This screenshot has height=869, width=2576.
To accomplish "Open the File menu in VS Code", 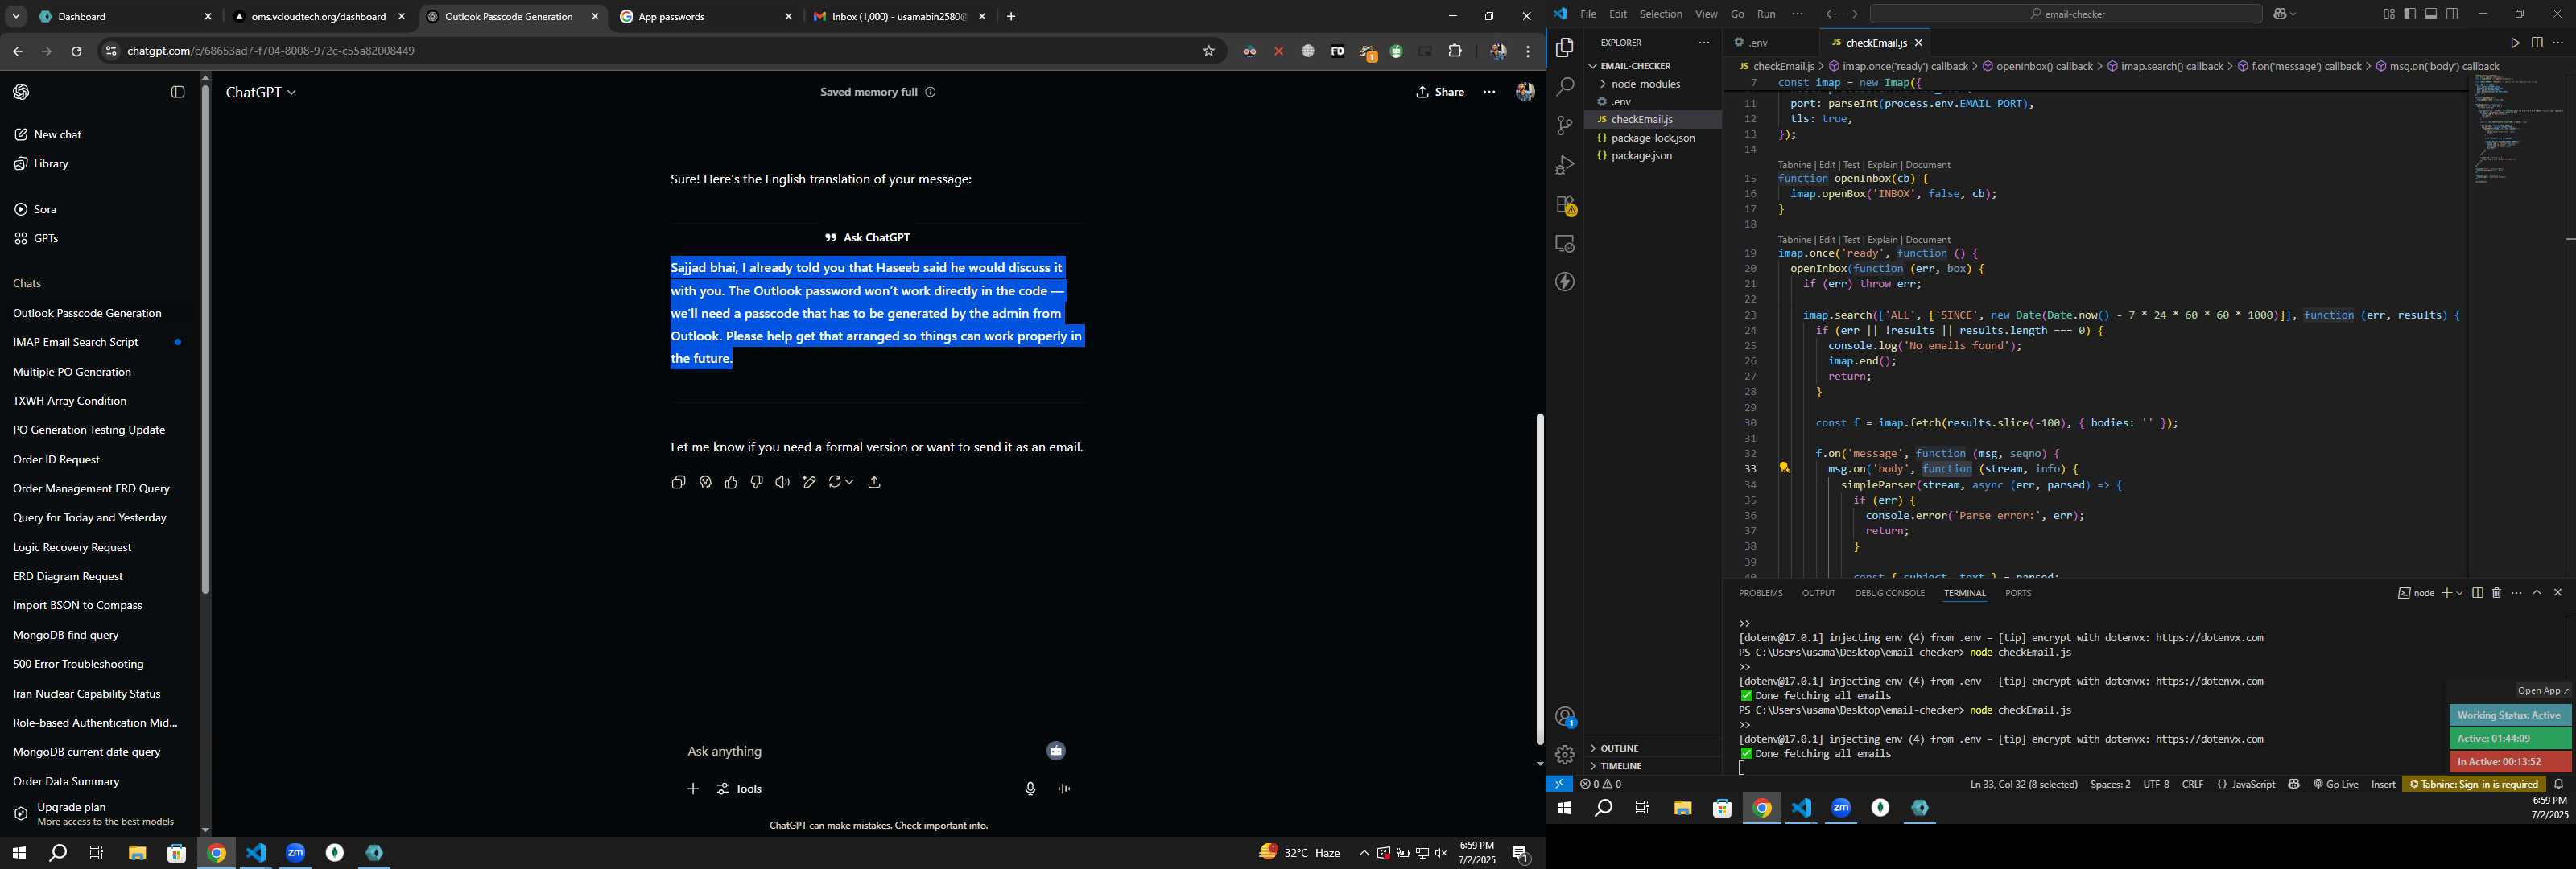I will click(x=1588, y=14).
